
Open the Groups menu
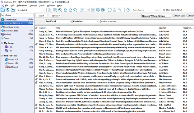(x=33, y=6)
